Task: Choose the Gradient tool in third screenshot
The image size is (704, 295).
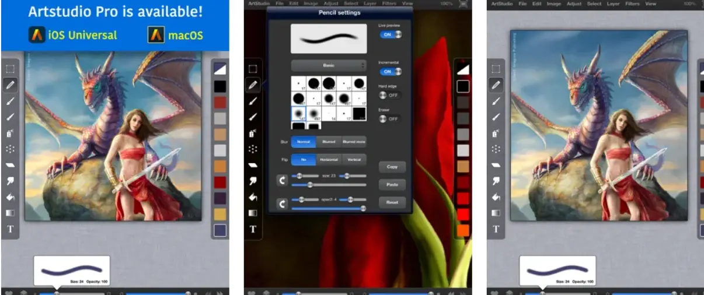Action: coord(496,213)
